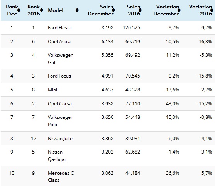Click the Model column header text

tap(56, 10)
